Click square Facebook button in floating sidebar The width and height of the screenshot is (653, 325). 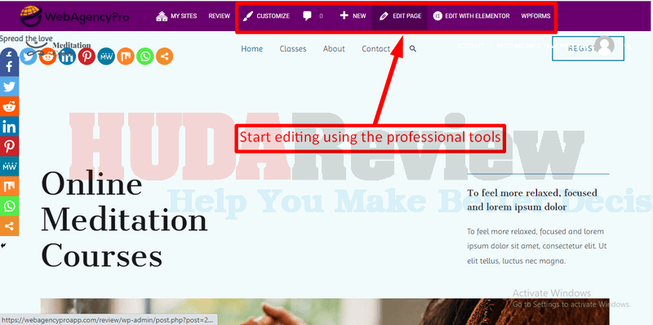[9, 67]
